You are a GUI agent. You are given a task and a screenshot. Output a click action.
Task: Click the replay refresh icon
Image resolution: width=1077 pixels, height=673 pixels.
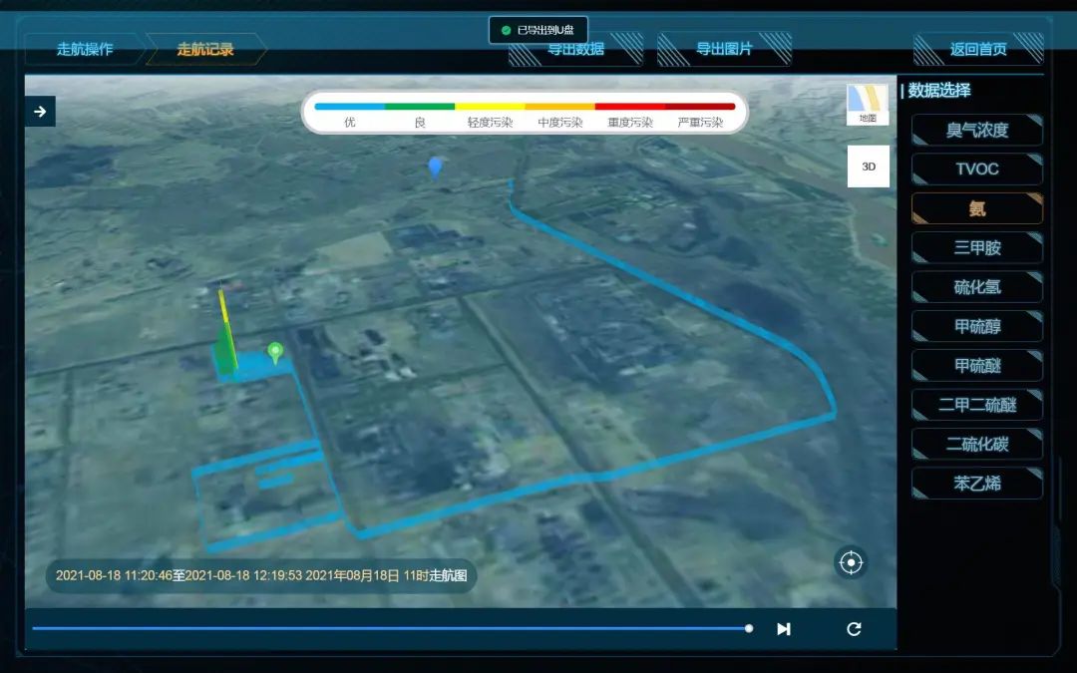[854, 629]
